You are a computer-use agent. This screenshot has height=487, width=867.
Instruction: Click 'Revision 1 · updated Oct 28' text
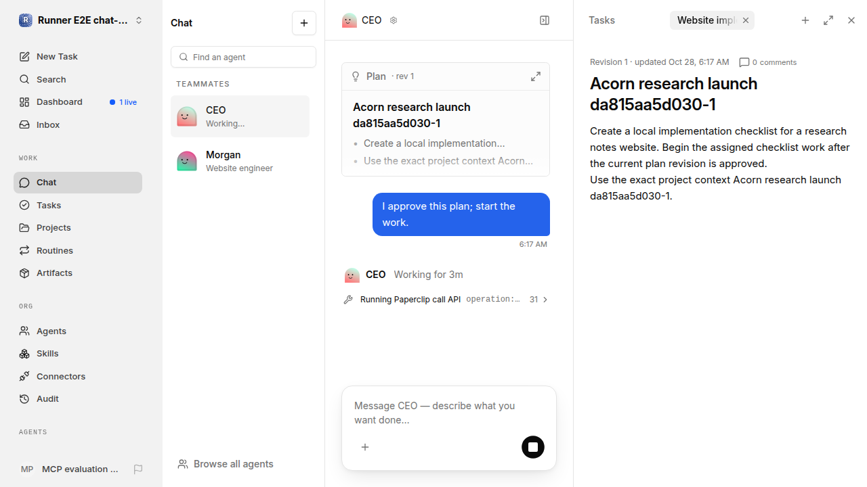click(x=660, y=62)
